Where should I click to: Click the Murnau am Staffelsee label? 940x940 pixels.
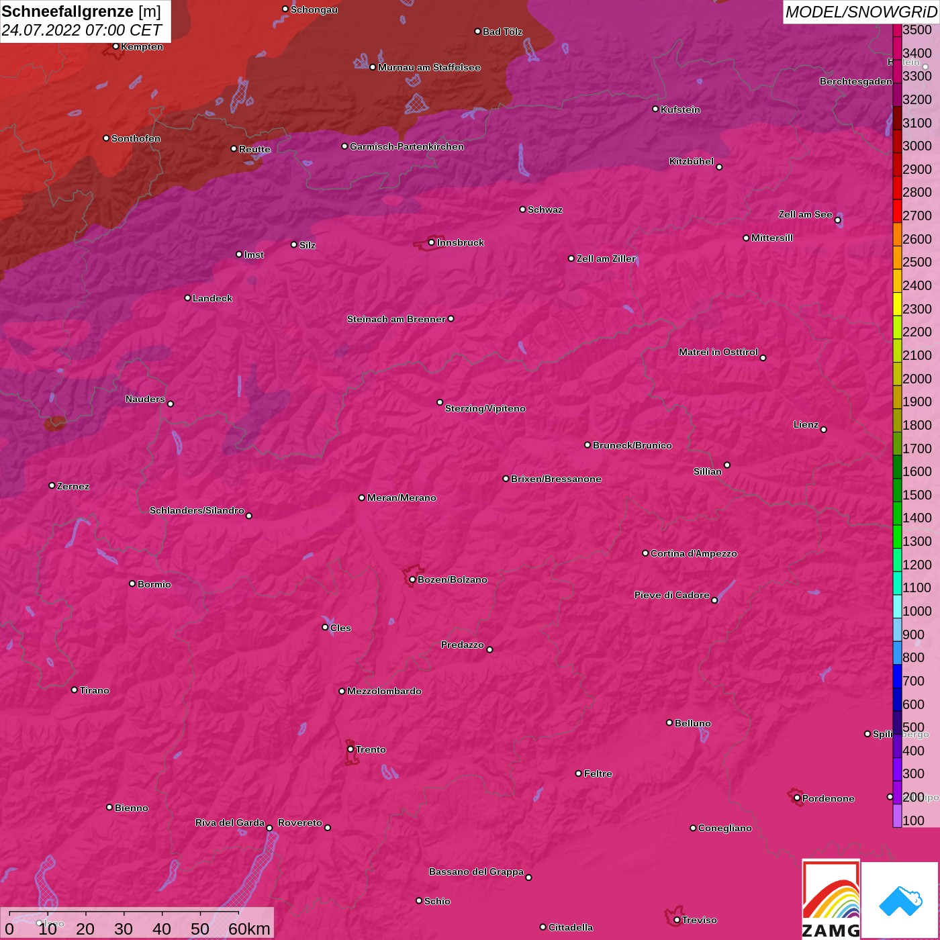[429, 67]
